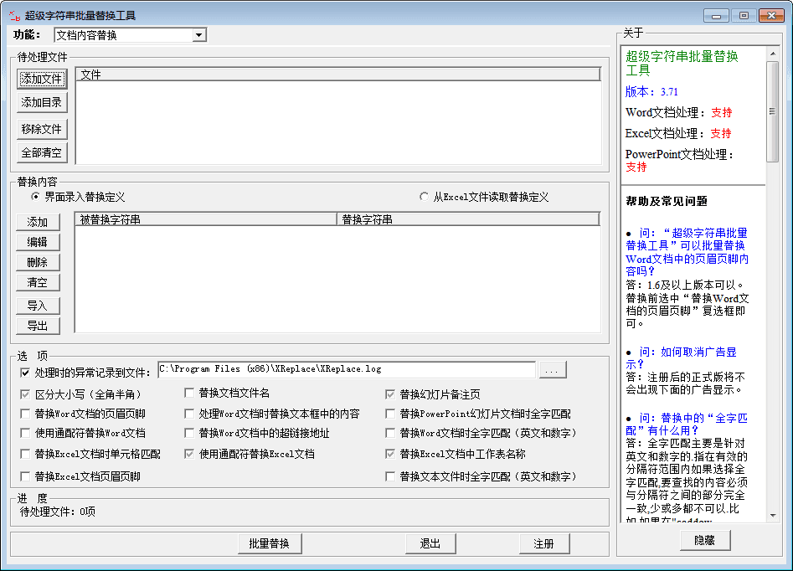Click the 导入 button
Screen dimensions: 793x571
pyautogui.click(x=38, y=306)
